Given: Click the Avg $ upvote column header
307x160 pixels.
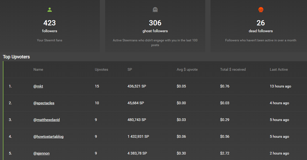Looking at the screenshot, I should tap(187, 69).
